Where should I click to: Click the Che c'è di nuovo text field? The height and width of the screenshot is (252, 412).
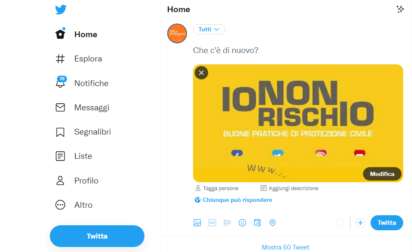coord(297,50)
